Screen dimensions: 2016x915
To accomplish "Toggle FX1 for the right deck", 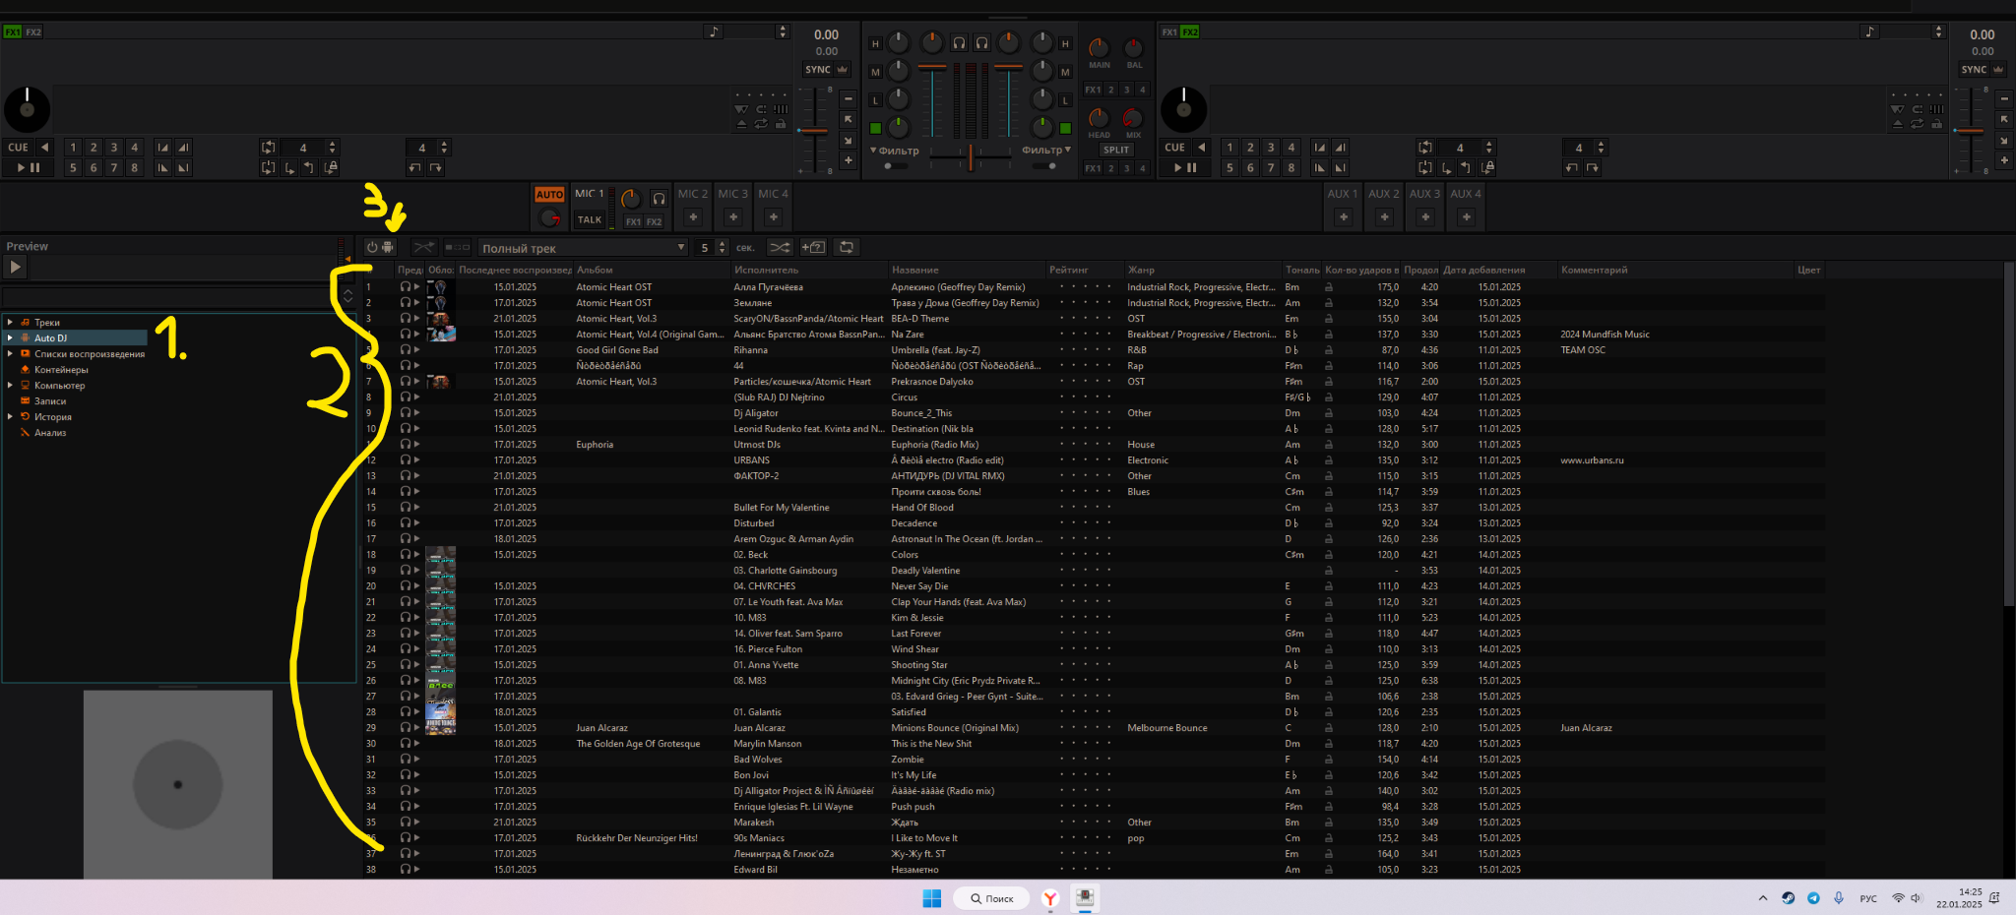I will coord(1169,31).
